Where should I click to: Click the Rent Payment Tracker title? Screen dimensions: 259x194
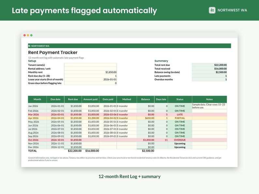53,52
